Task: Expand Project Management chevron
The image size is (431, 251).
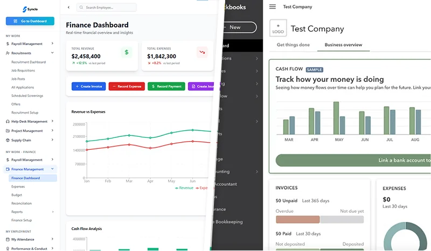Action: (x=52, y=130)
